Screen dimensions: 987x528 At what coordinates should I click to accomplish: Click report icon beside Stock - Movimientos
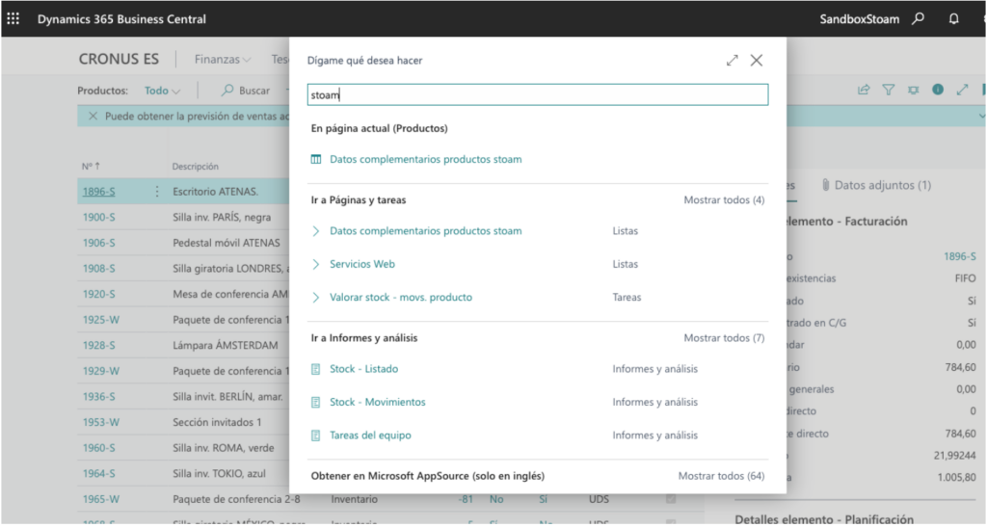pos(316,402)
